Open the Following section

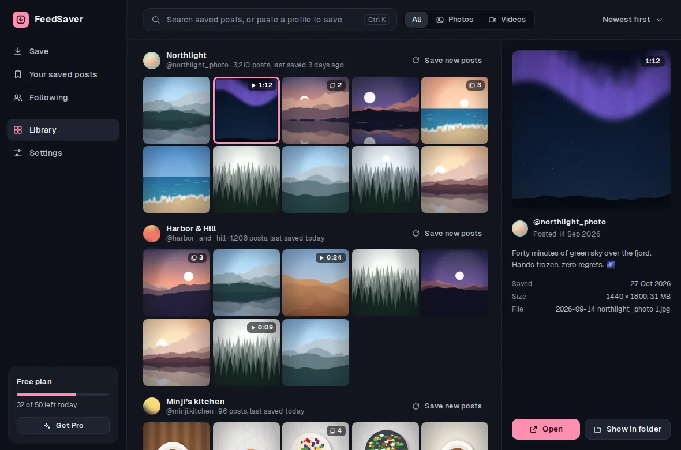[63, 97]
